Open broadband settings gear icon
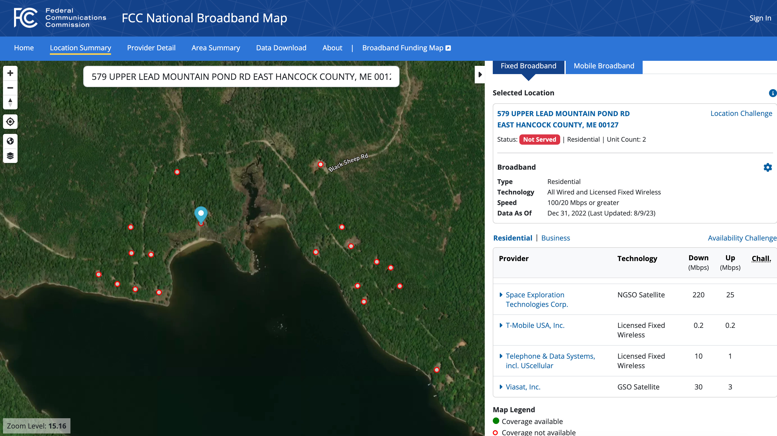777x436 pixels. [x=768, y=167]
